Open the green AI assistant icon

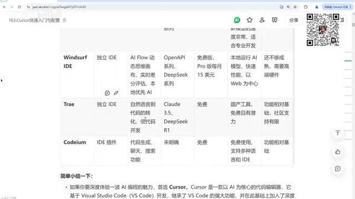pyautogui.click(x=237, y=20)
